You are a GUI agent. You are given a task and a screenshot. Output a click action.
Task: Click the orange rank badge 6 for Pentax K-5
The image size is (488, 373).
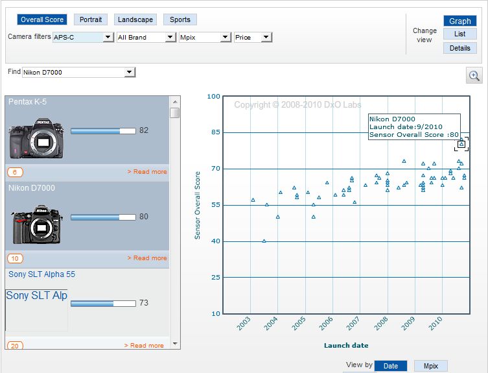(x=15, y=172)
